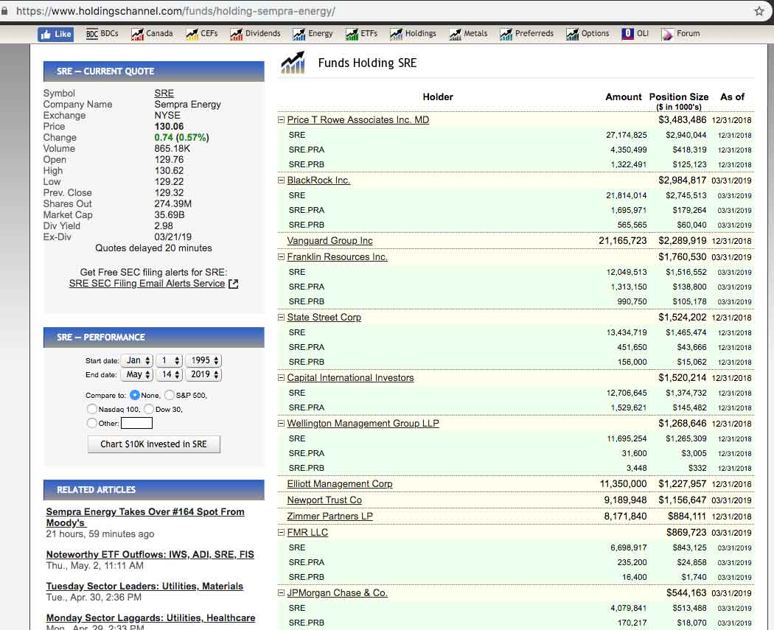
Task: Open the Zimmer Partners LP link
Action: pos(330,516)
